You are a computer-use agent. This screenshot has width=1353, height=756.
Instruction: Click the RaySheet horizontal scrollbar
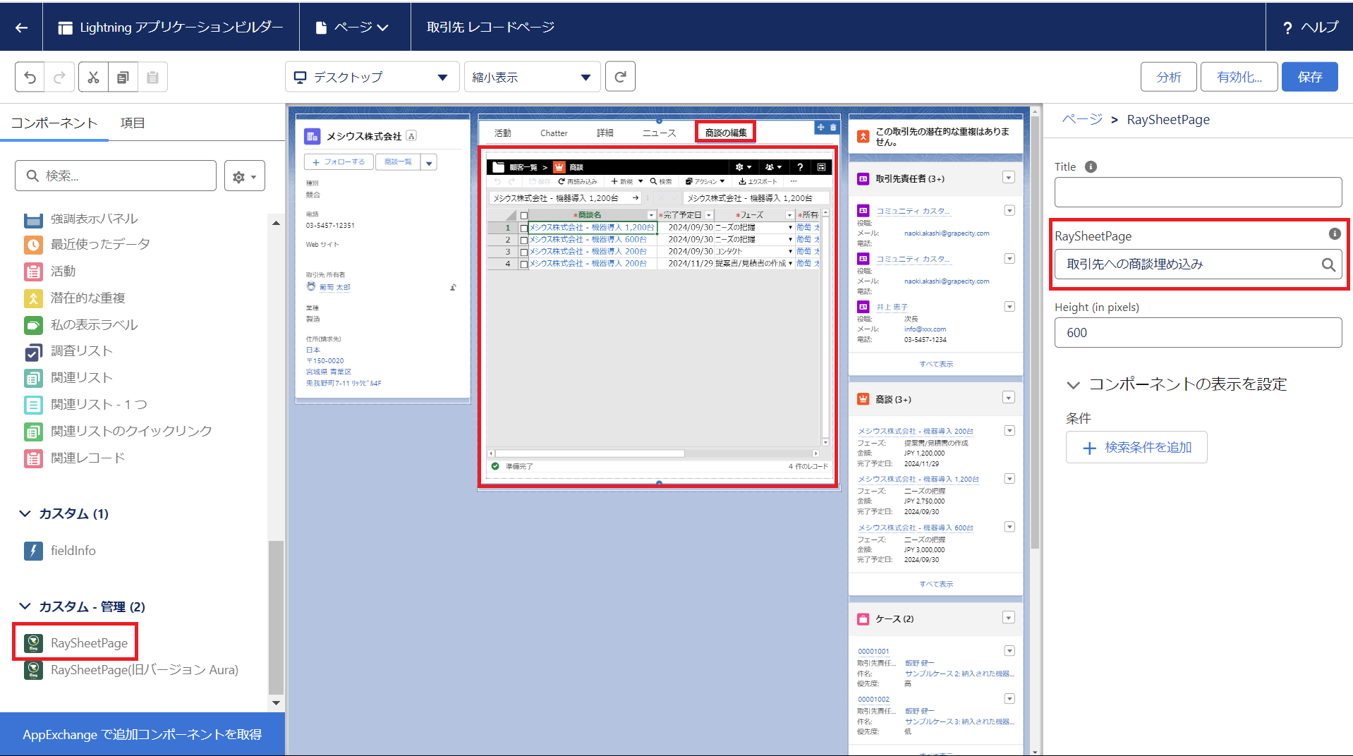pyautogui.click(x=590, y=453)
